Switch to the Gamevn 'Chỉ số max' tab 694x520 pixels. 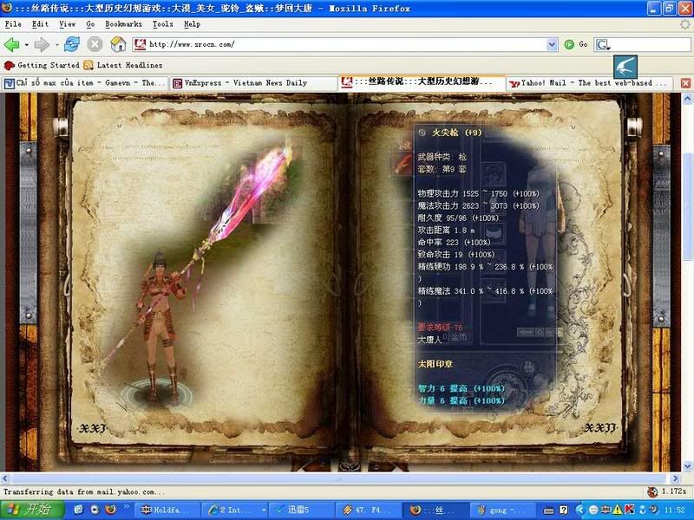(x=85, y=83)
